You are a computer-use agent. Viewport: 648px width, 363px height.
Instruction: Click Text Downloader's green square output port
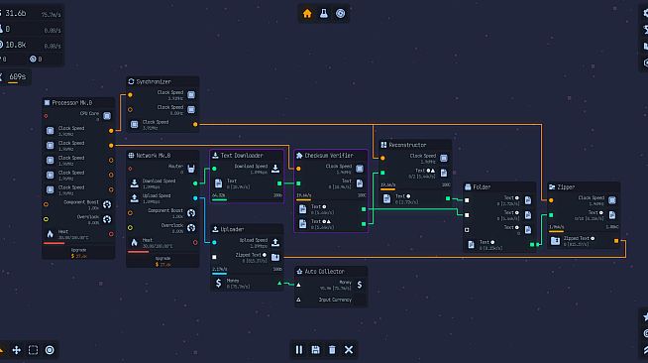[279, 183]
